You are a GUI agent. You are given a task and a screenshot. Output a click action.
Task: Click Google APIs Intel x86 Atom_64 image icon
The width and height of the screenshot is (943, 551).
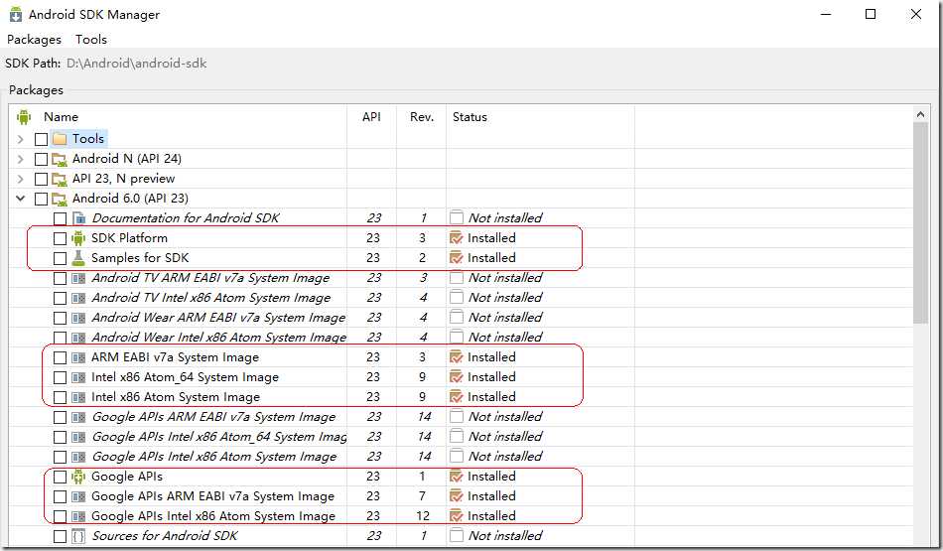78,437
